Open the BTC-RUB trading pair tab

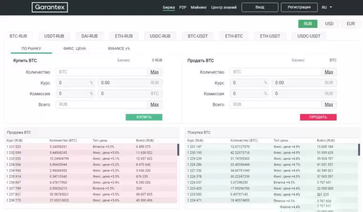click(19, 36)
